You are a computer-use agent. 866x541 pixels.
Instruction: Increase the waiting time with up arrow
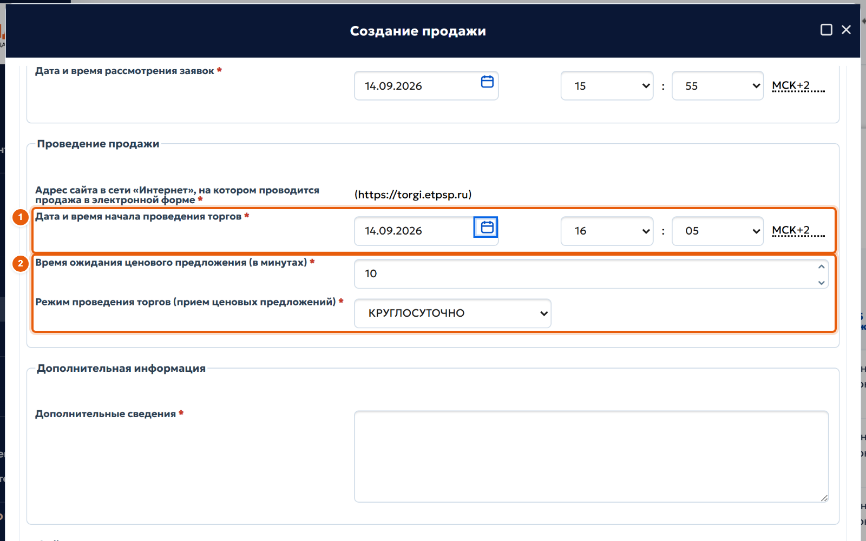(x=821, y=267)
